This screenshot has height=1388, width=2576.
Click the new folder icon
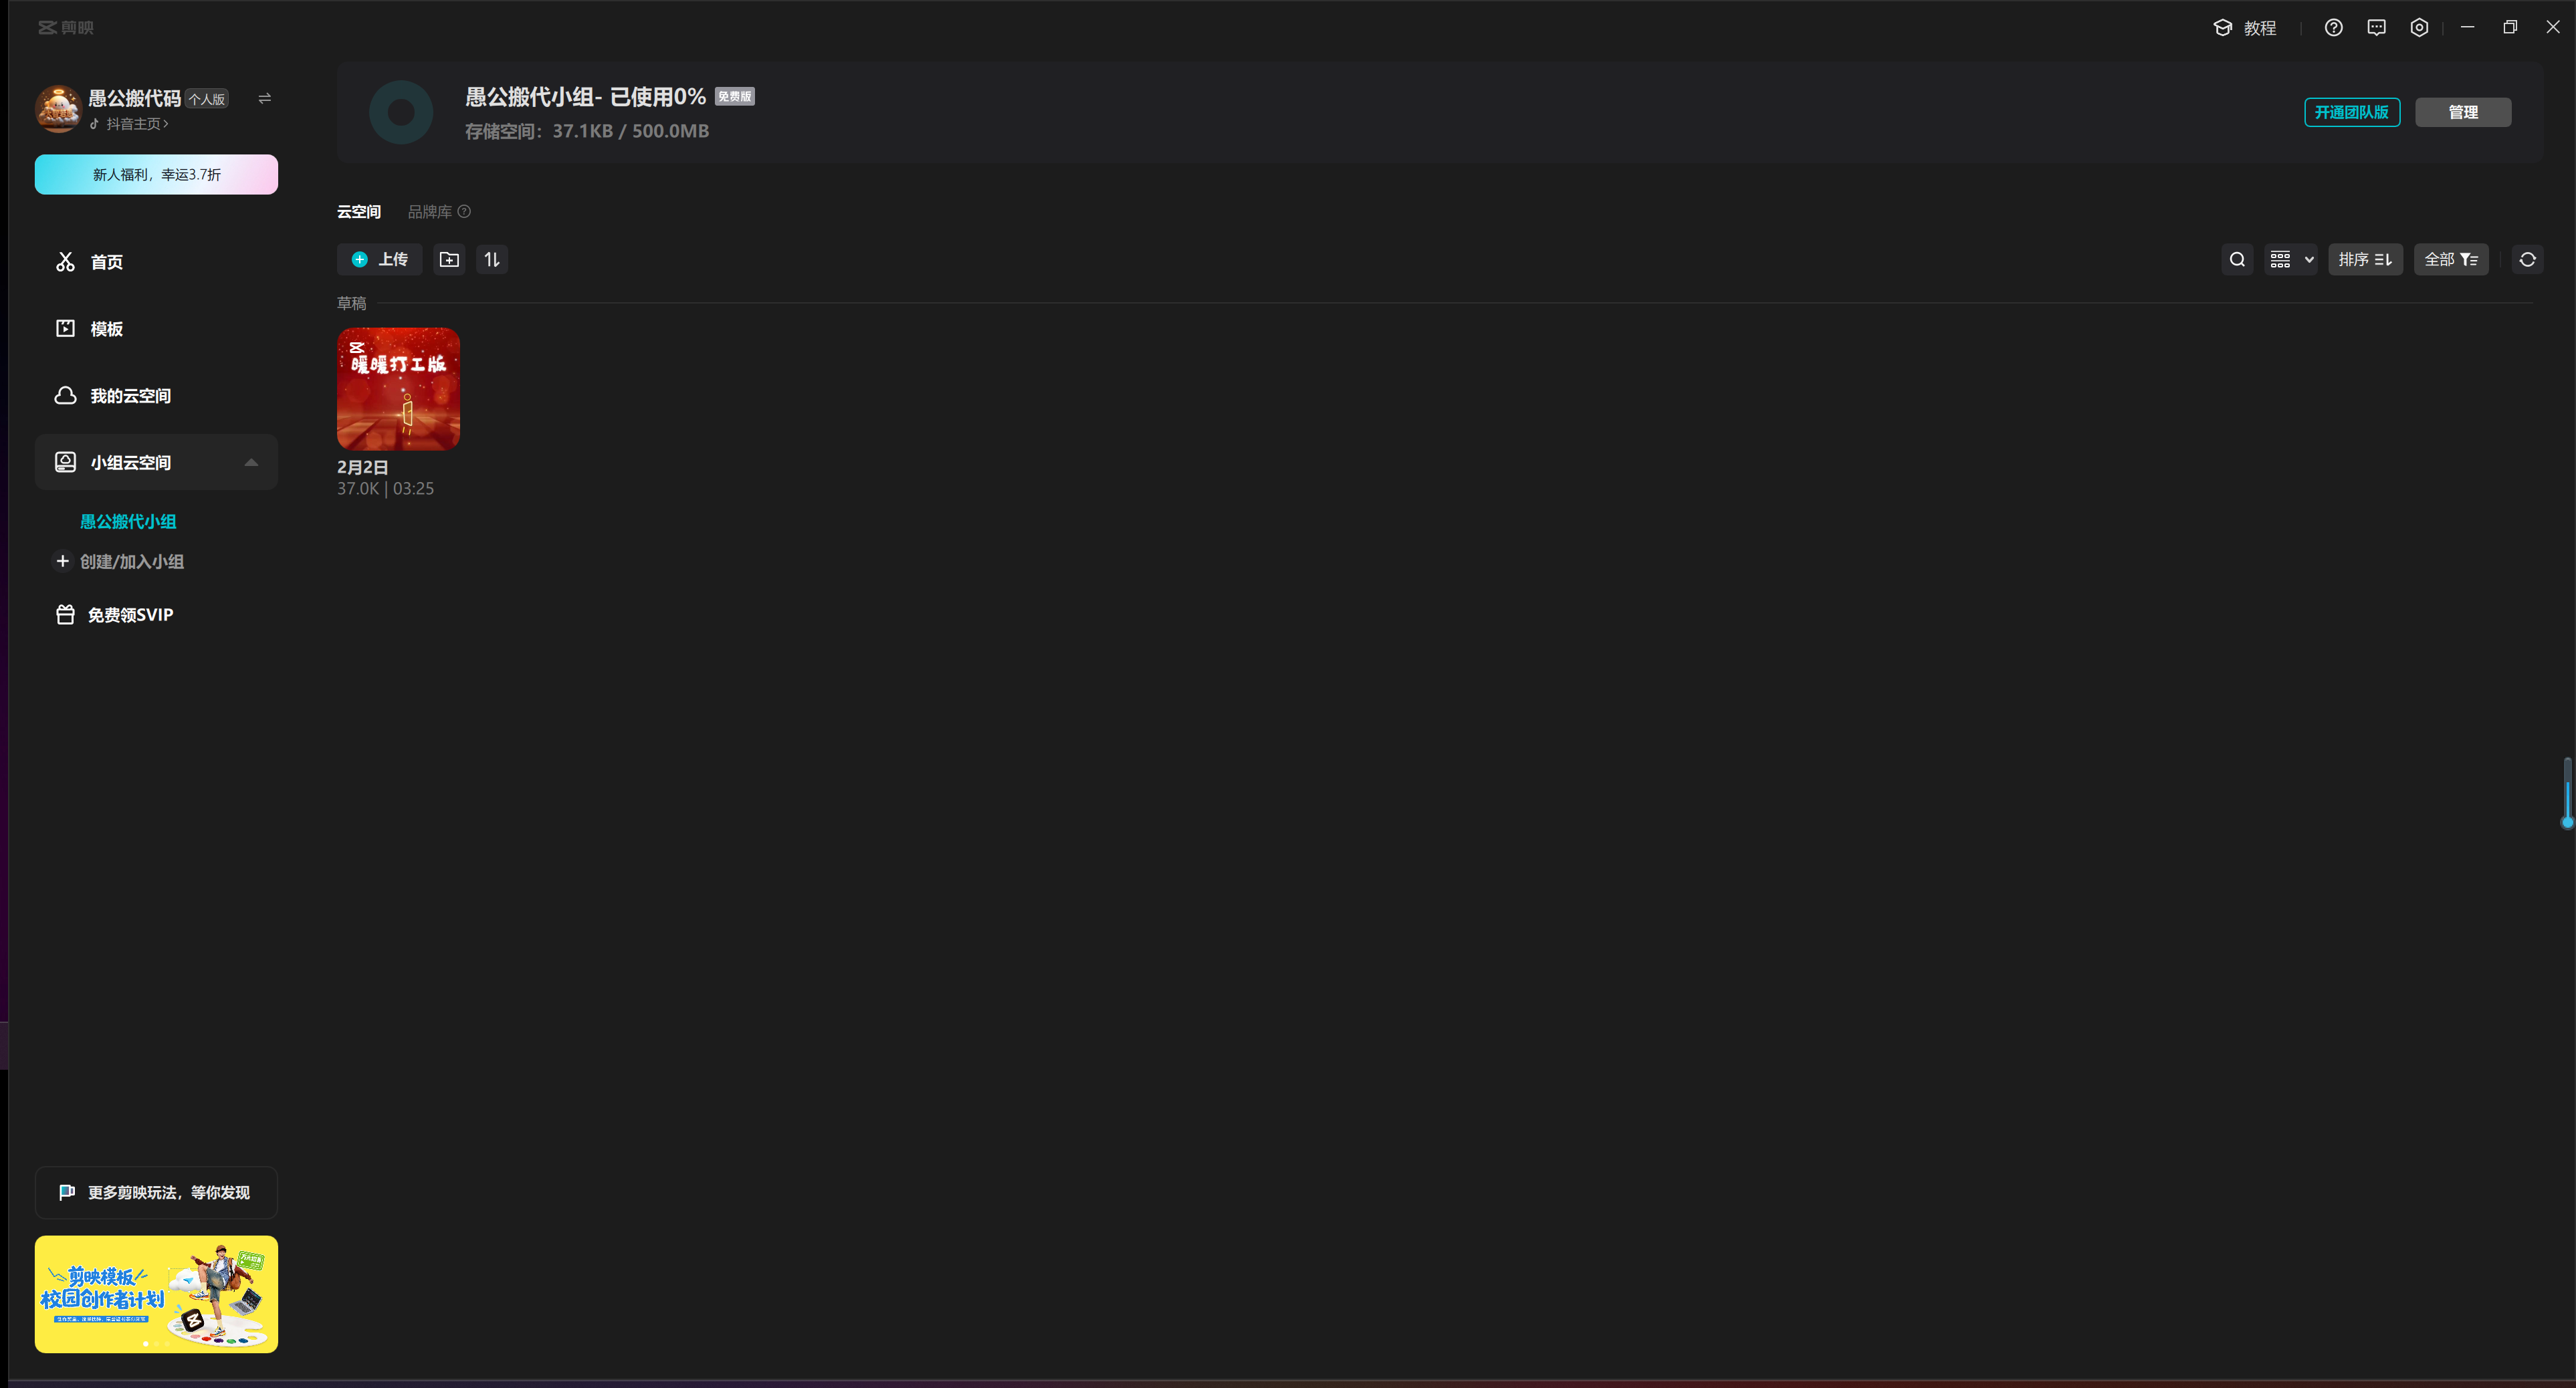click(449, 260)
